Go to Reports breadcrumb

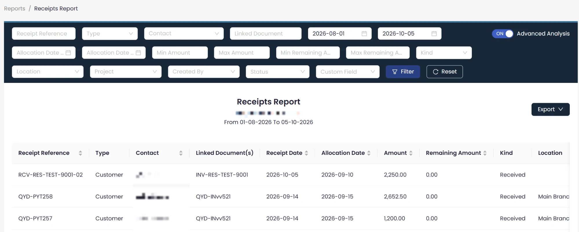(14, 9)
